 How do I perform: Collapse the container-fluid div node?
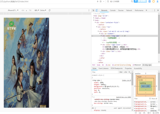coord(95,22)
